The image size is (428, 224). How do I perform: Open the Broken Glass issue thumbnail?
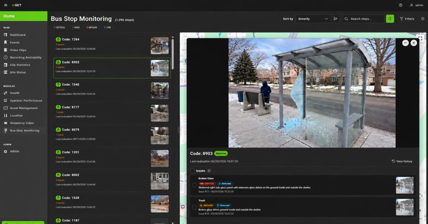404,185
